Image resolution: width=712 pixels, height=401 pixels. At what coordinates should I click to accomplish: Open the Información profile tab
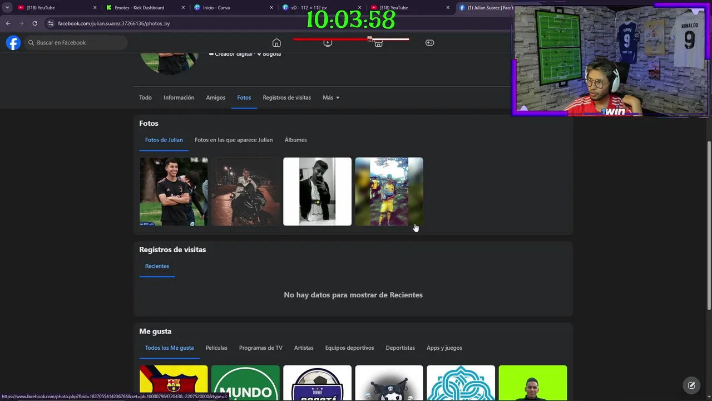pos(179,97)
